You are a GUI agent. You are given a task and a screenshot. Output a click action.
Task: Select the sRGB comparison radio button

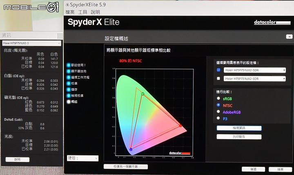coord(218,98)
